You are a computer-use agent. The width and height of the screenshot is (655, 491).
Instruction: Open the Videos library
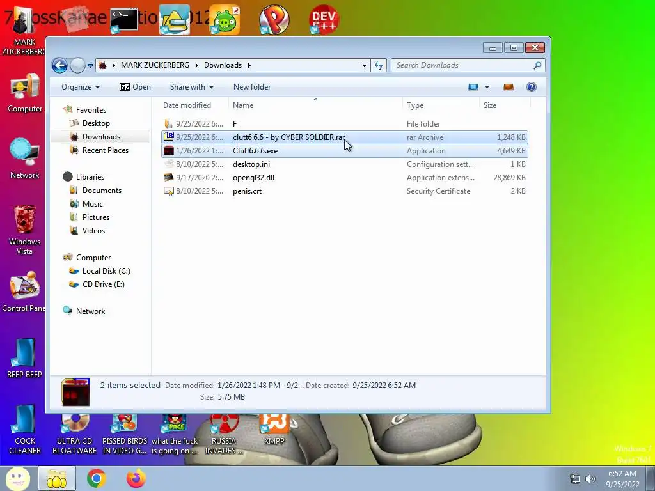[93, 230]
